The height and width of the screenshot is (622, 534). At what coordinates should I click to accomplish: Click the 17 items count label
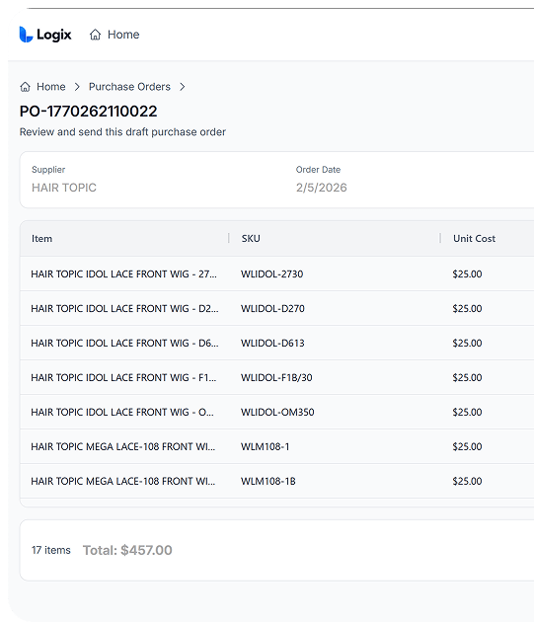[50, 550]
